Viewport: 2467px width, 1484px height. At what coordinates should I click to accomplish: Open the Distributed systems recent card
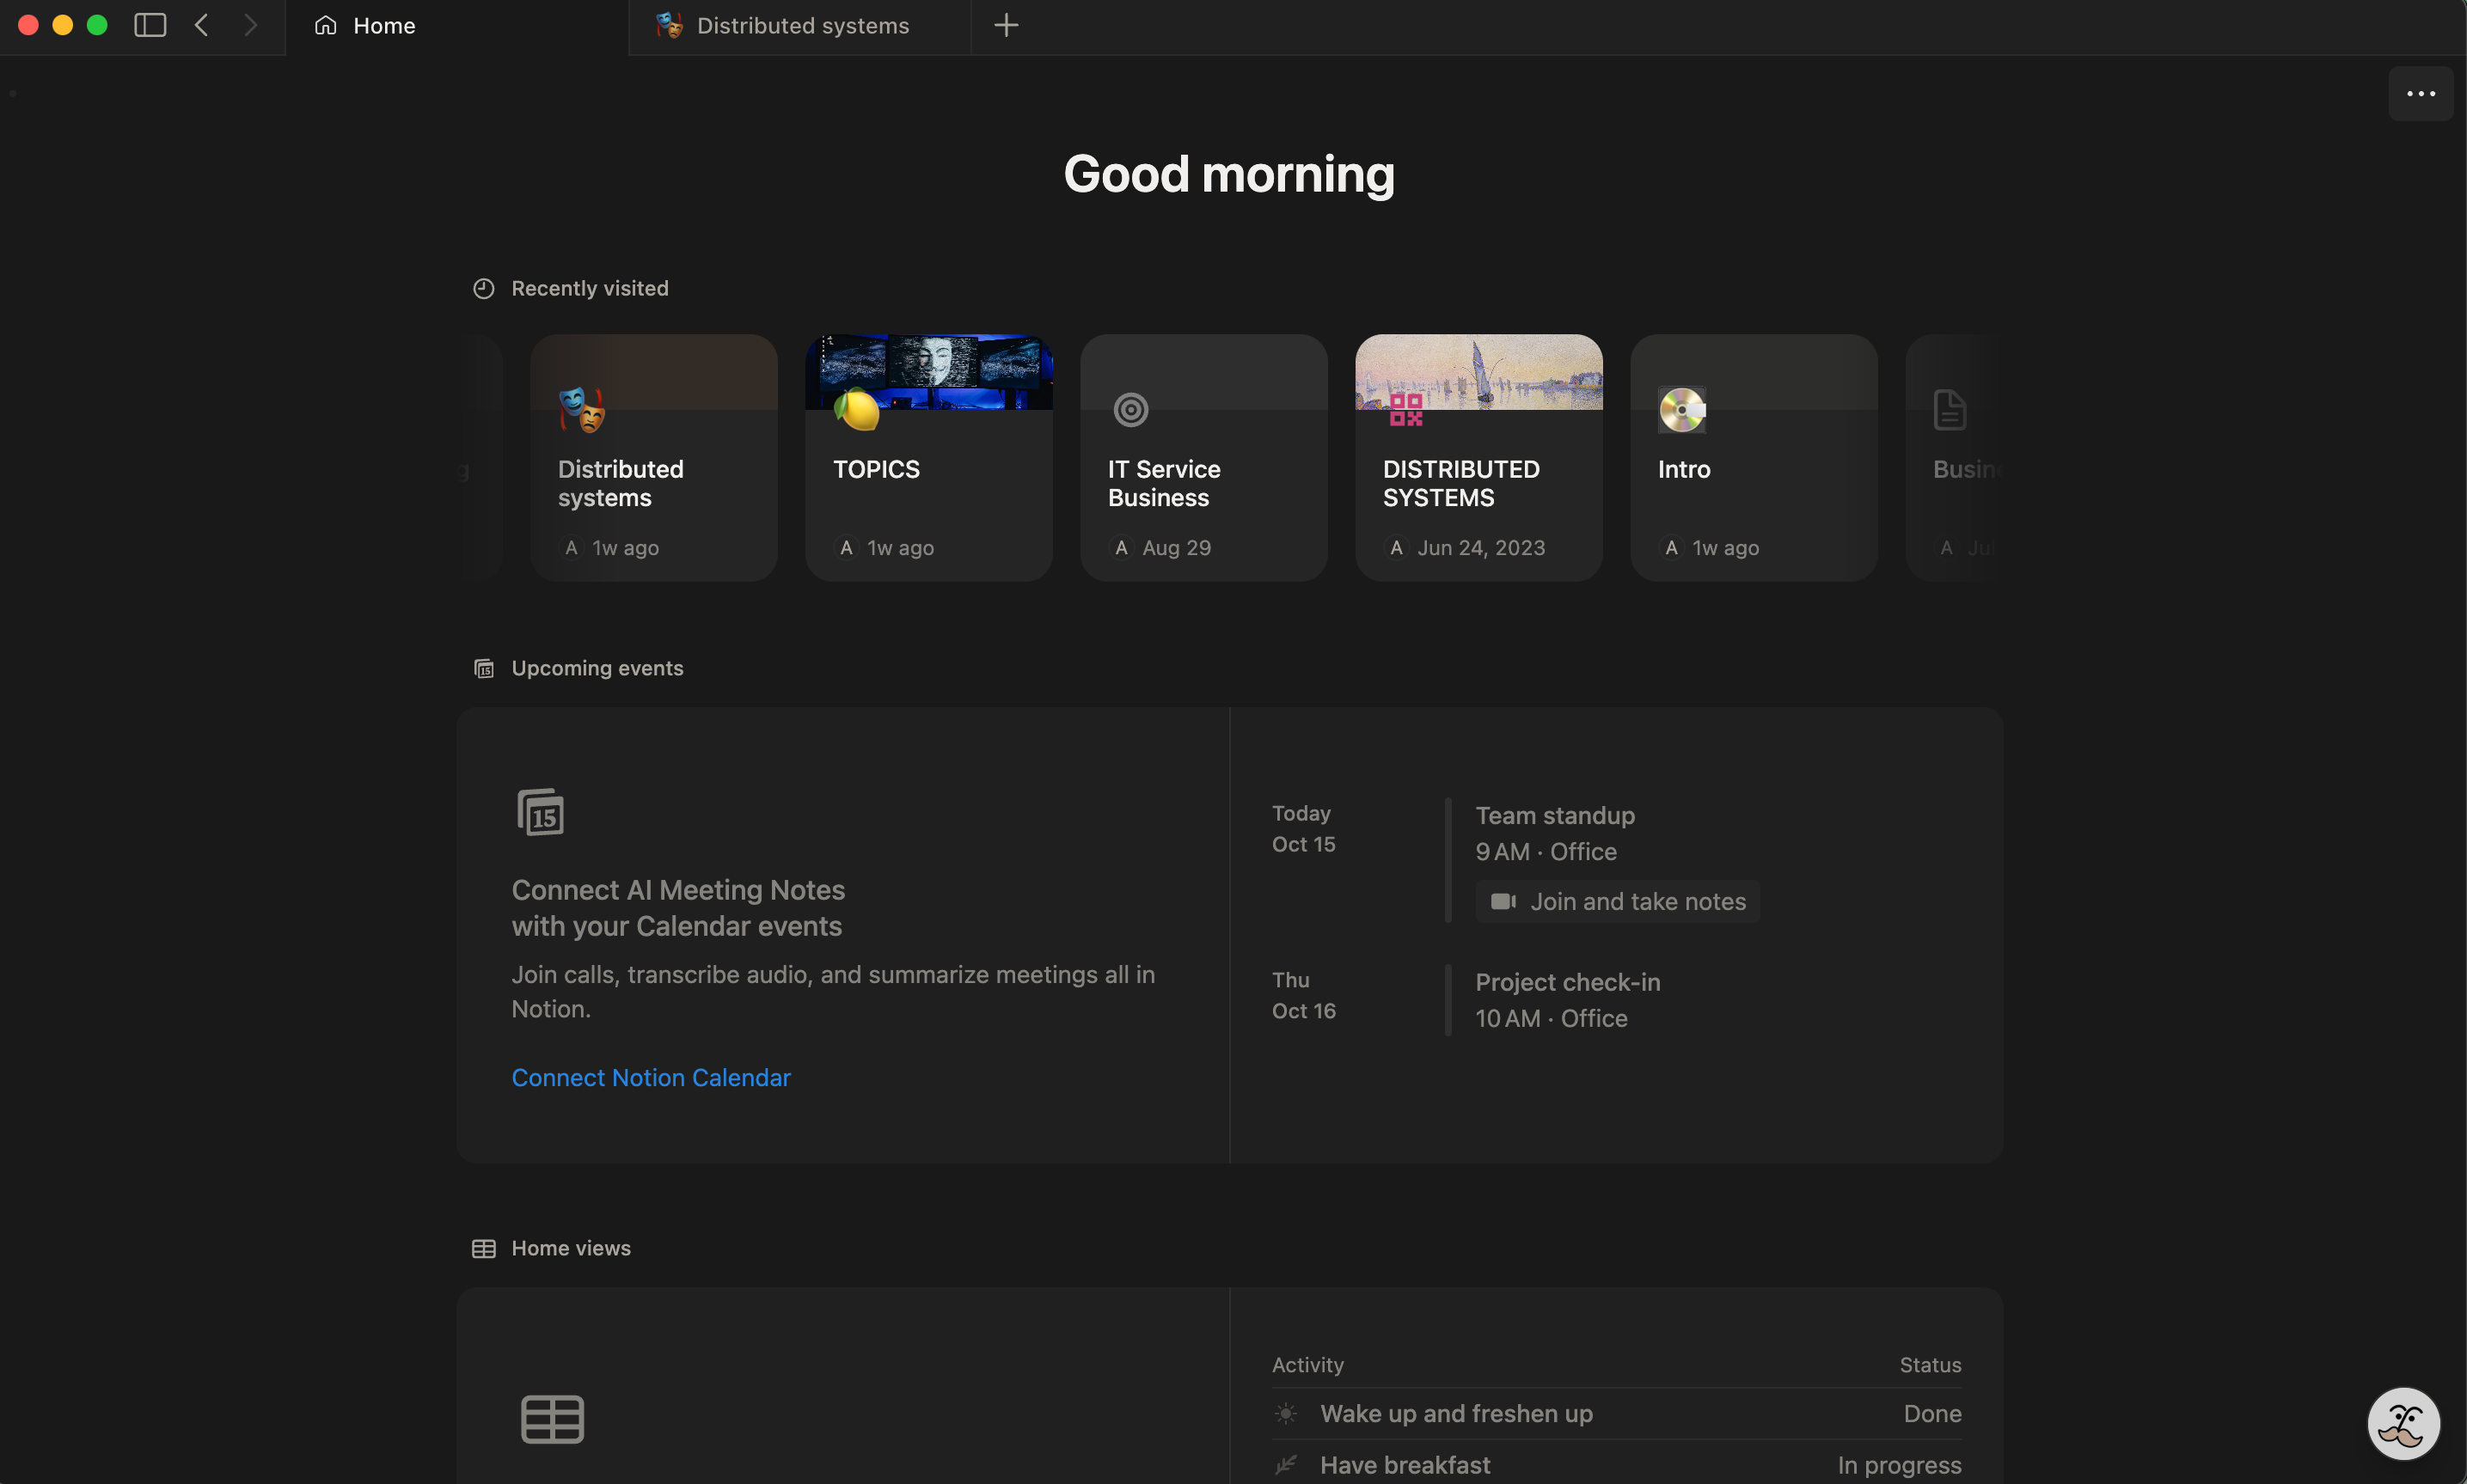tap(654, 458)
